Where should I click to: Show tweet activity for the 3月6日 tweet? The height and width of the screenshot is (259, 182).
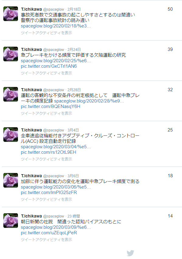coord(47,200)
